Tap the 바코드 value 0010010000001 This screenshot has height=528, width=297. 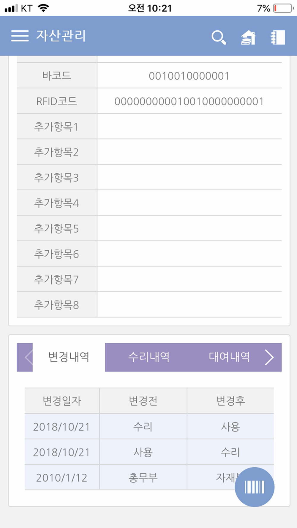189,76
